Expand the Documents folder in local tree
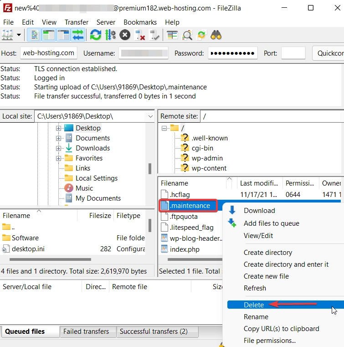Viewport: 344px width, 347px height. click(58, 138)
